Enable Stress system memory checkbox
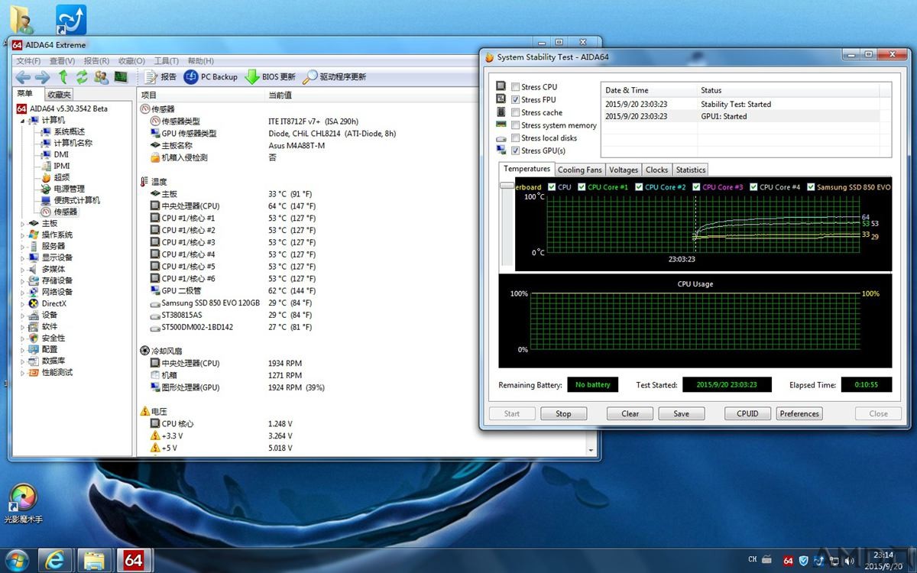Image resolution: width=917 pixels, height=573 pixels. [516, 125]
